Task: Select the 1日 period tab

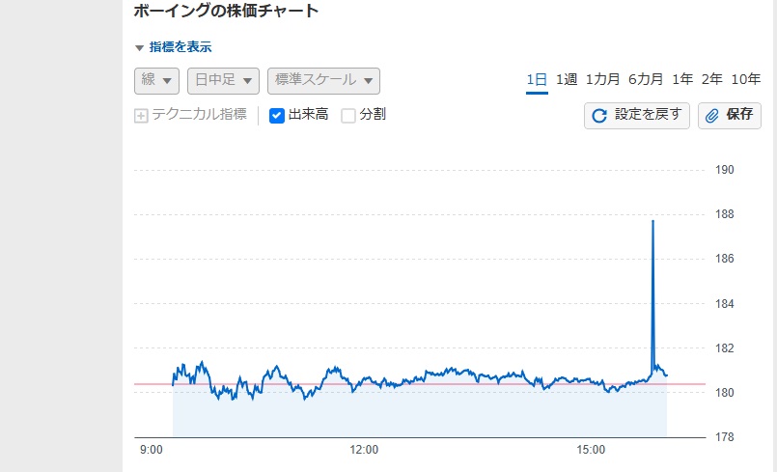Action: 537,79
